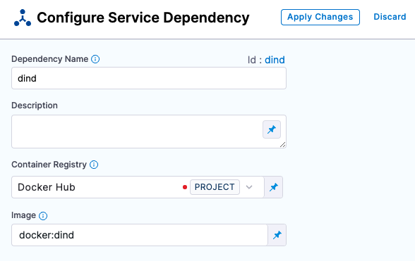
Task: Focus the Dependency Name input field
Action: [x=149, y=78]
